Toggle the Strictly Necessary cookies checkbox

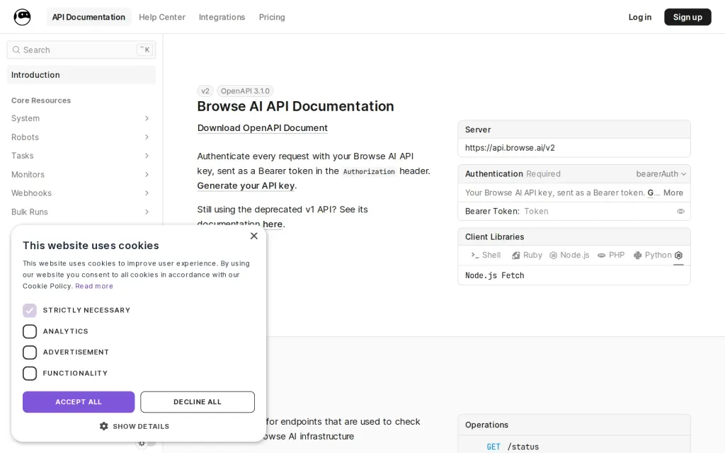coord(30,310)
